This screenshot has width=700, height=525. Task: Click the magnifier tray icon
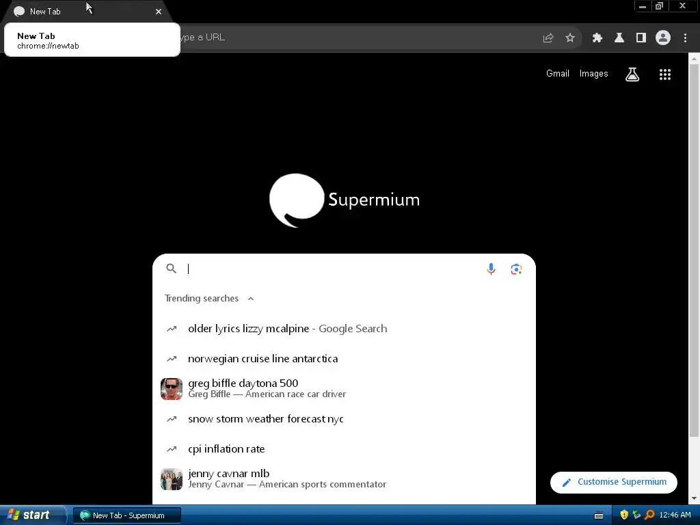pos(649,515)
